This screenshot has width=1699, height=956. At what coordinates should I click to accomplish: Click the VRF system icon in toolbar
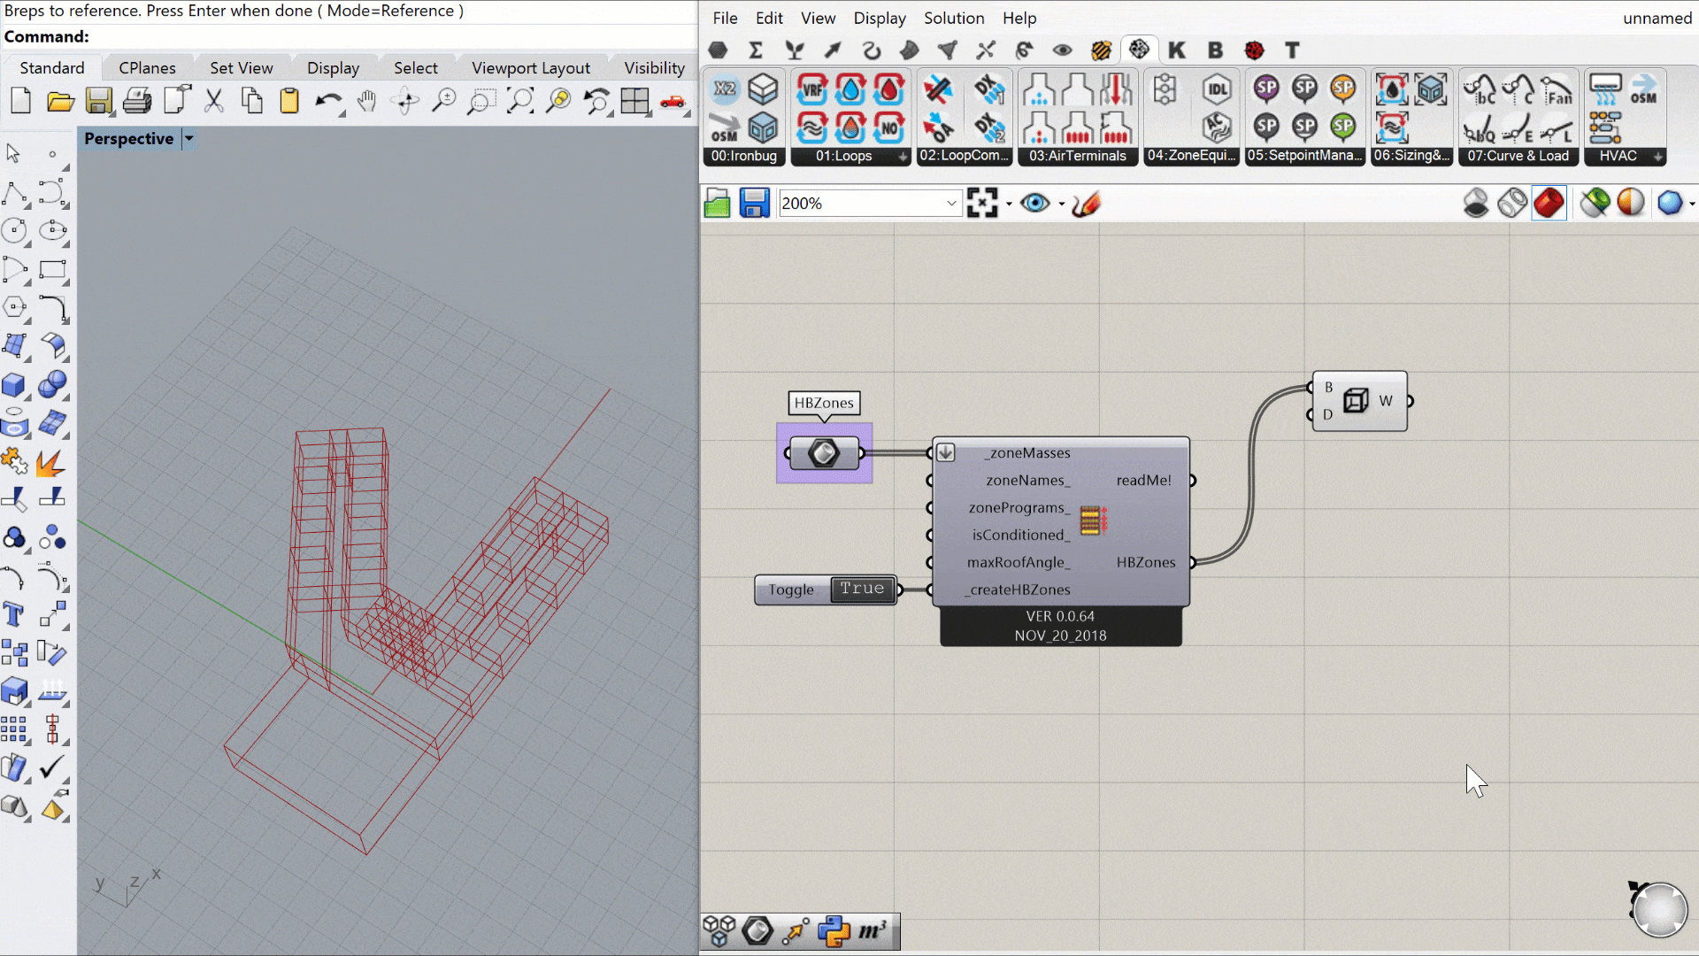(x=813, y=90)
